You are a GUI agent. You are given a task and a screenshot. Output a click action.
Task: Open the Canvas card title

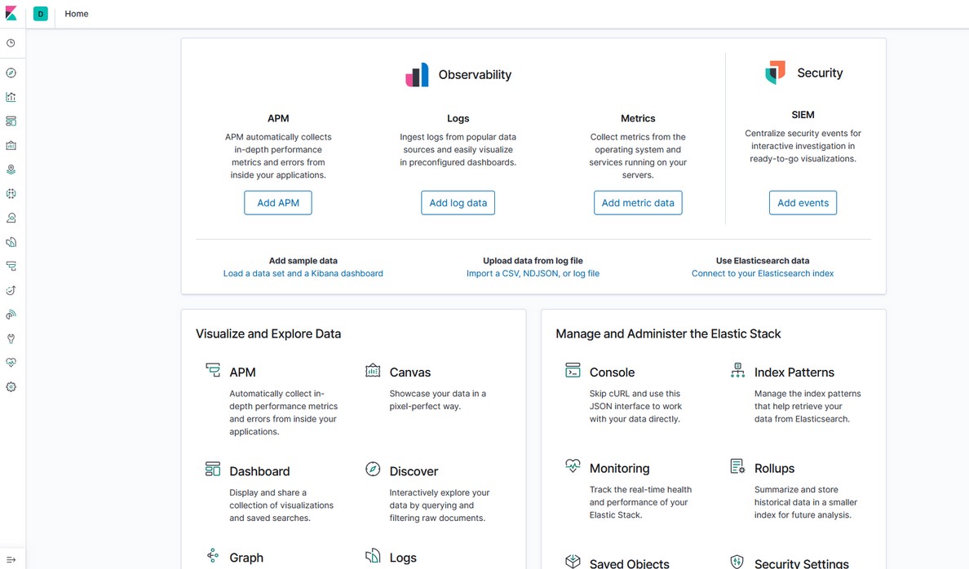(409, 373)
